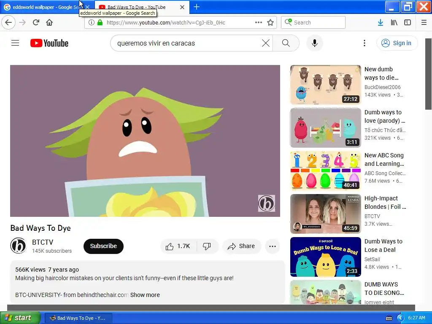Go back to the previous page
This screenshot has height=324, width=432.
[8, 22]
